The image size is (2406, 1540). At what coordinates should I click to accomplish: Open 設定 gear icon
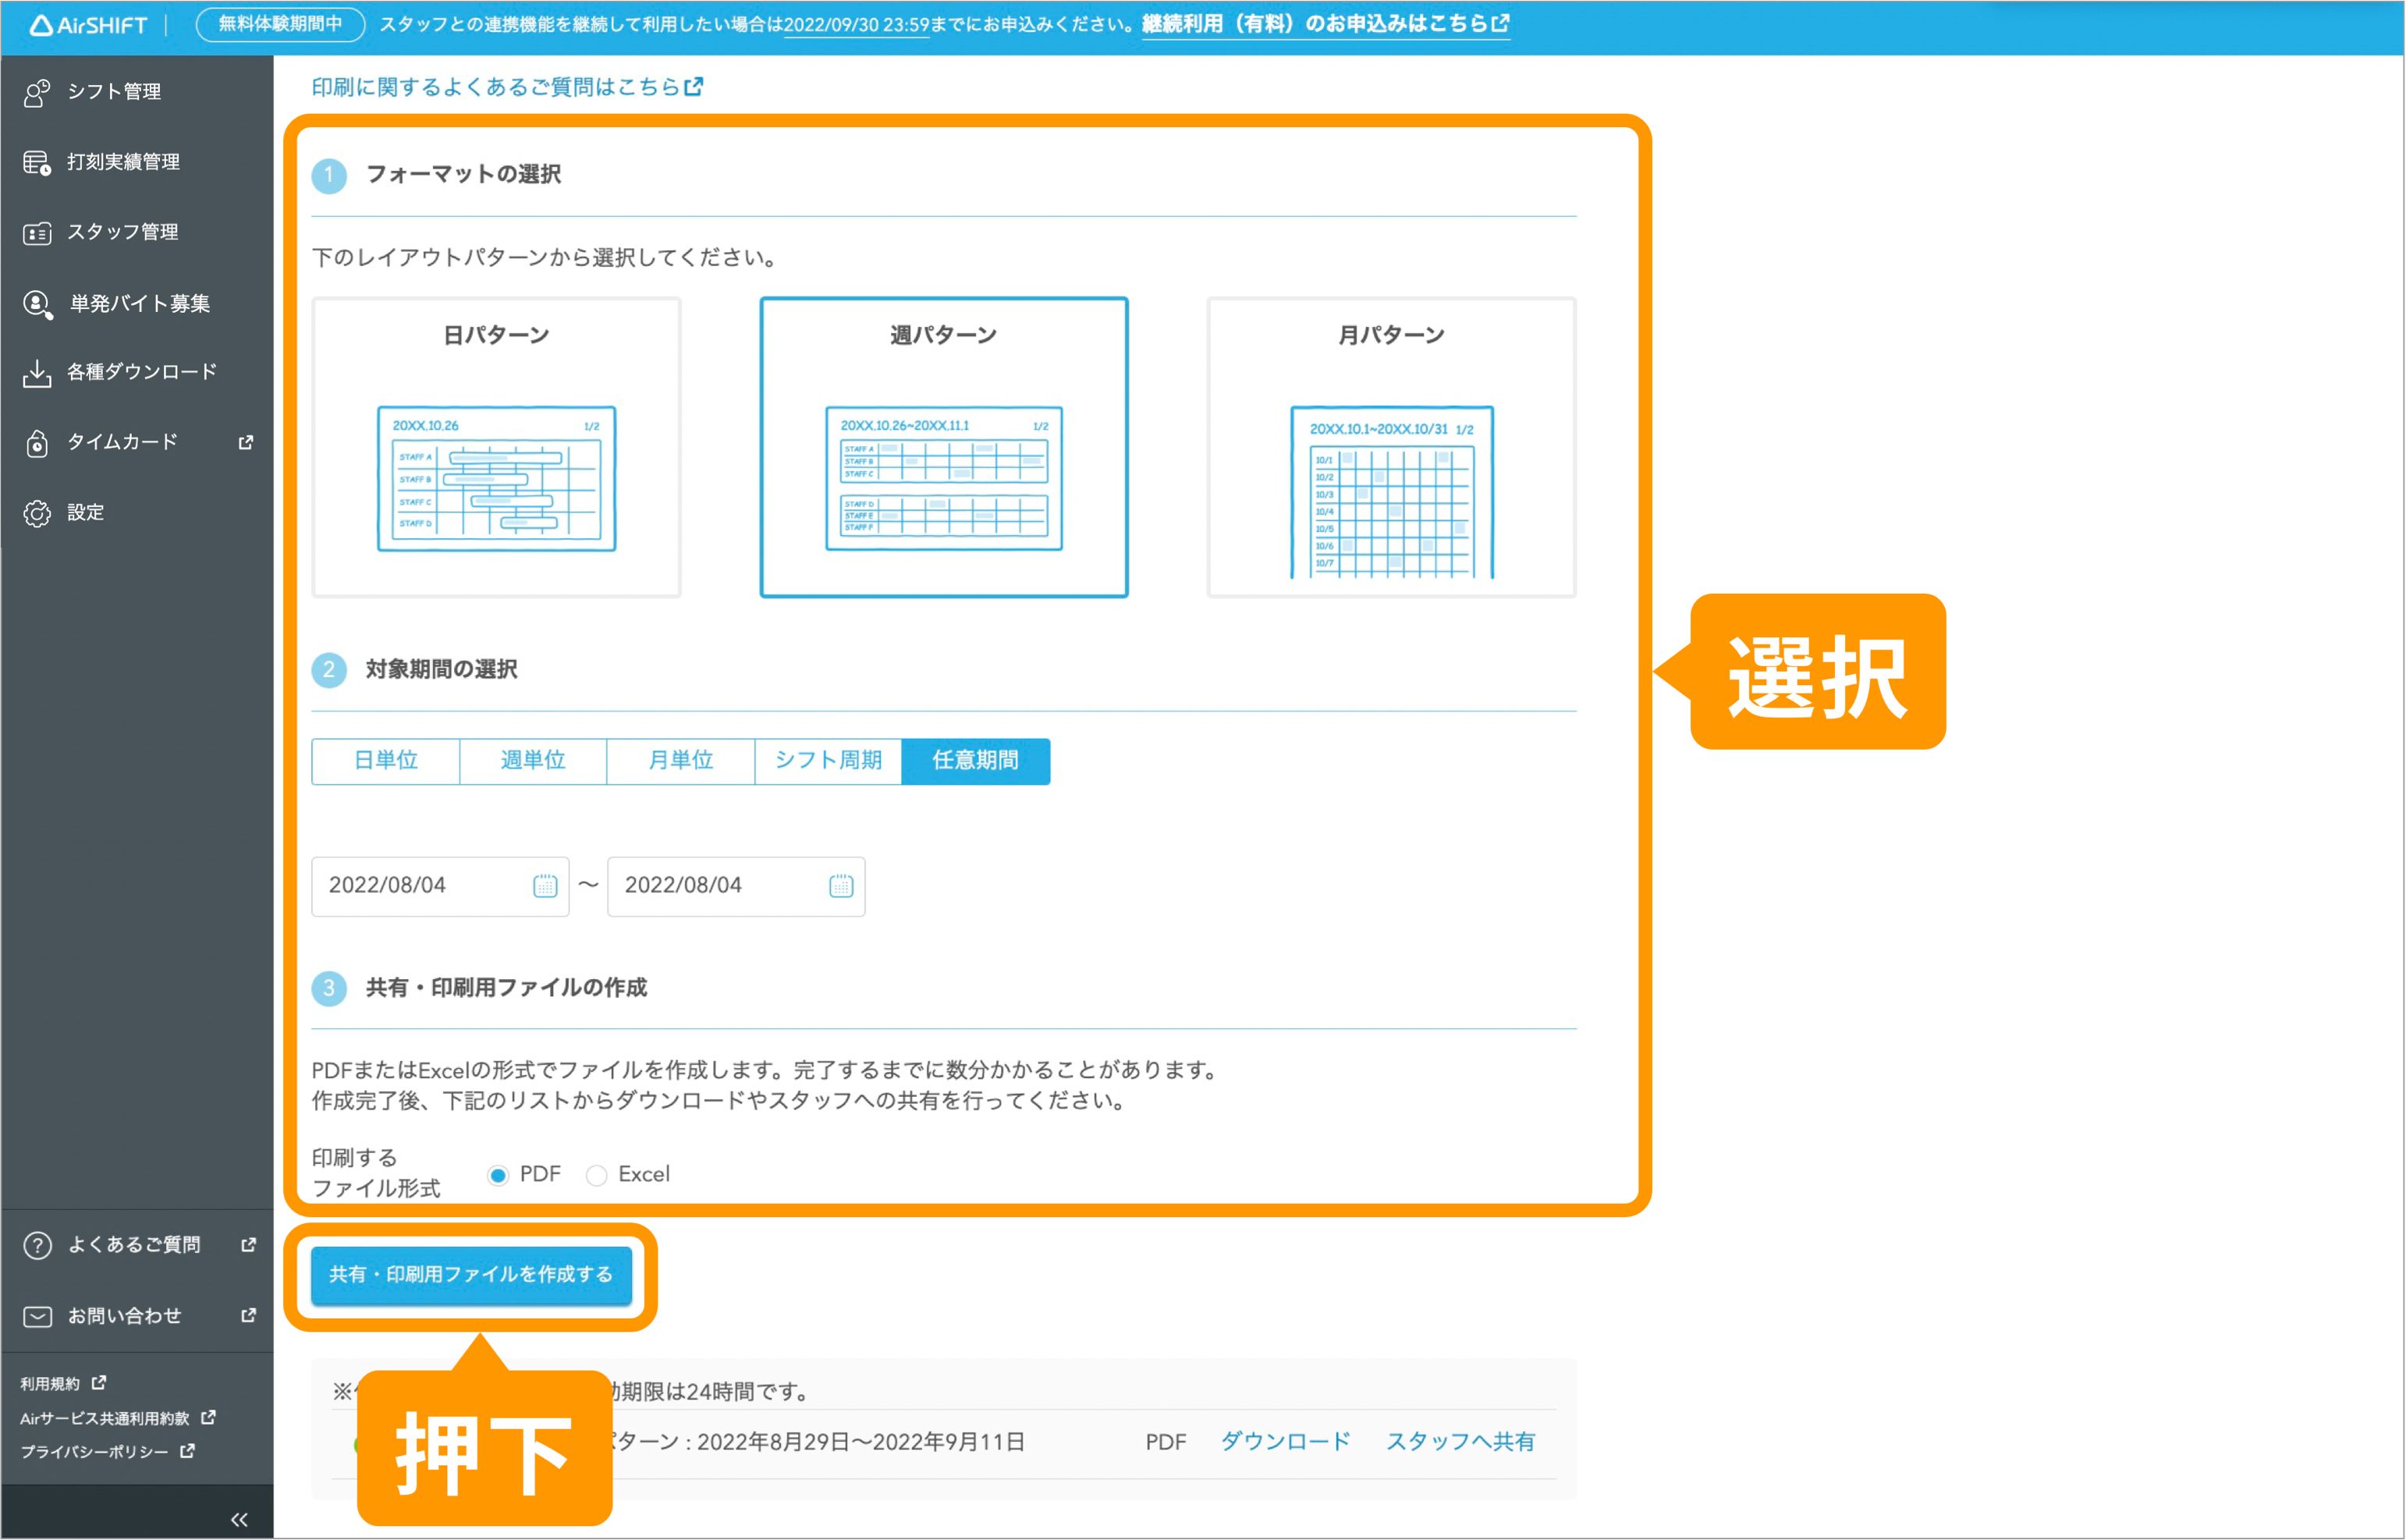tap(37, 513)
